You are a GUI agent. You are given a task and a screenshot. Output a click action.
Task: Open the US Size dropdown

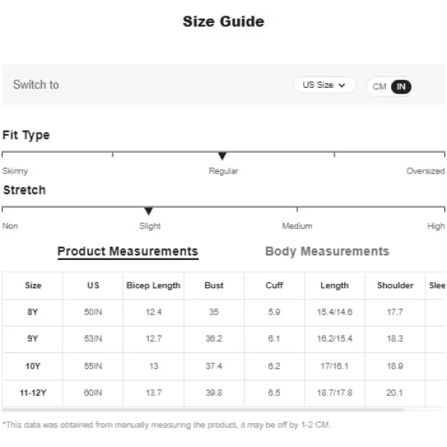[x=324, y=85]
